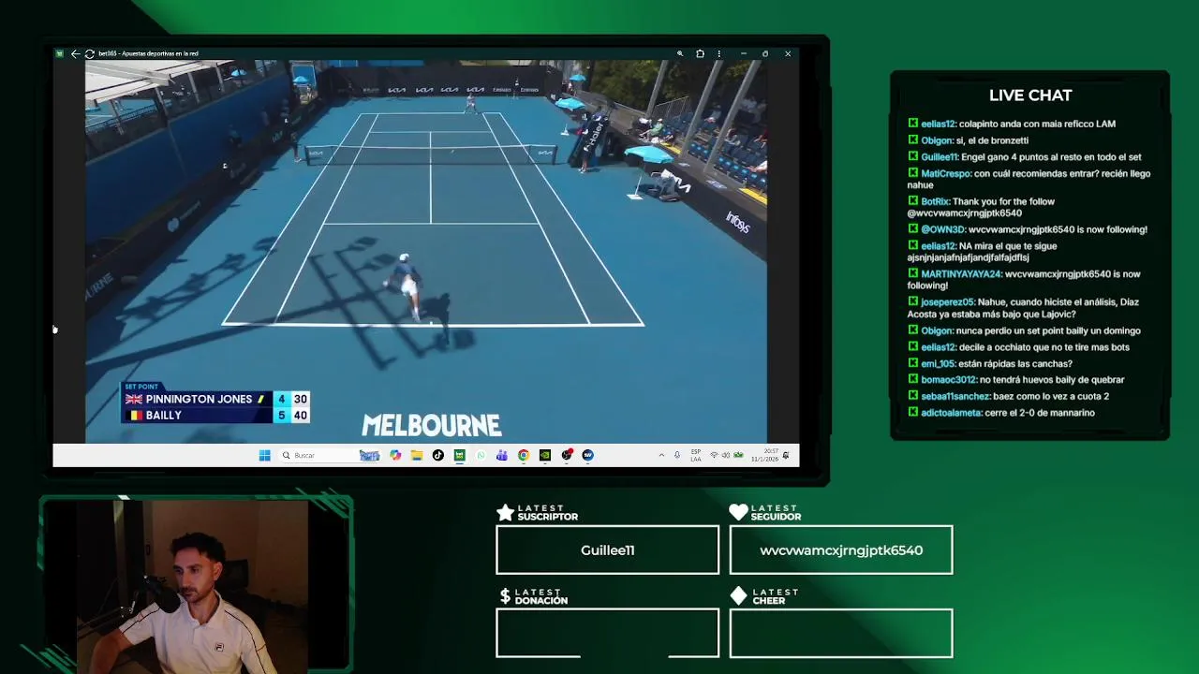Image resolution: width=1199 pixels, height=674 pixels.
Task: Click the star icon beside Latest Suscriptor
Action: click(x=505, y=512)
